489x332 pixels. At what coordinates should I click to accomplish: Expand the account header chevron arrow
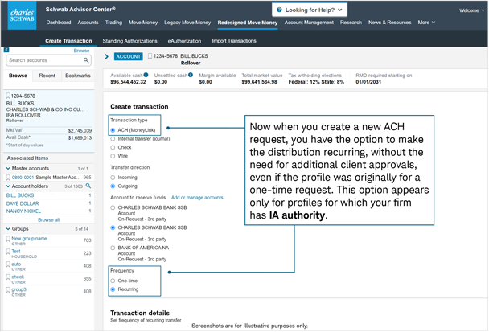pos(107,56)
